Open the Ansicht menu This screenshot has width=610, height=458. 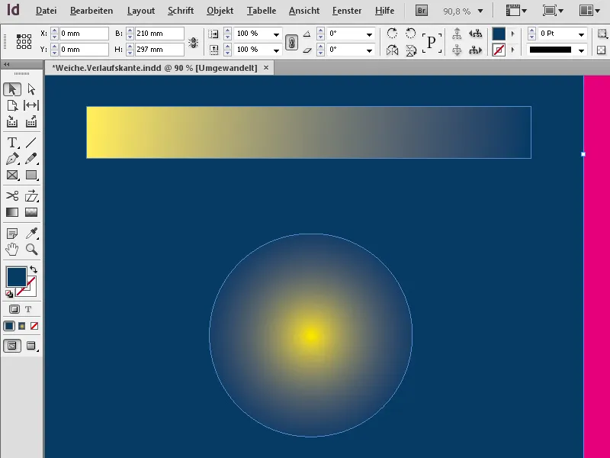coord(304,11)
